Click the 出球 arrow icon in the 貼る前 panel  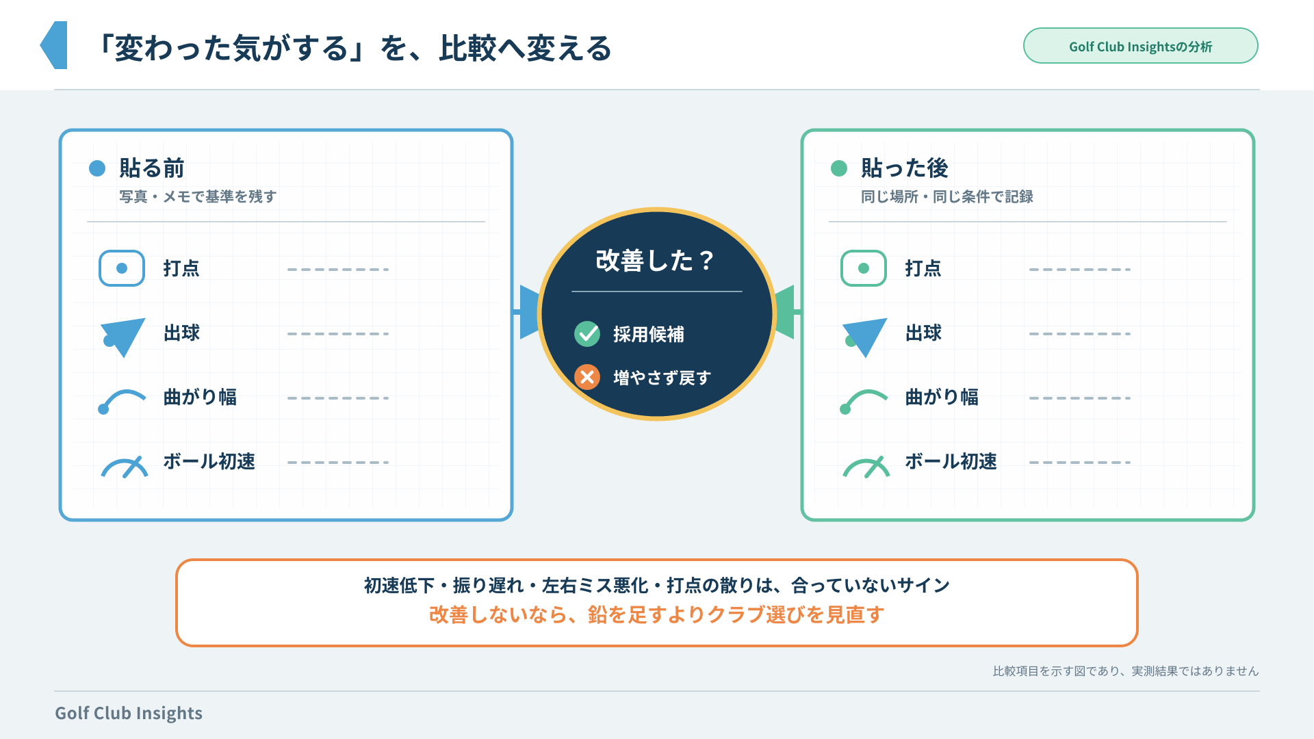[x=123, y=337]
